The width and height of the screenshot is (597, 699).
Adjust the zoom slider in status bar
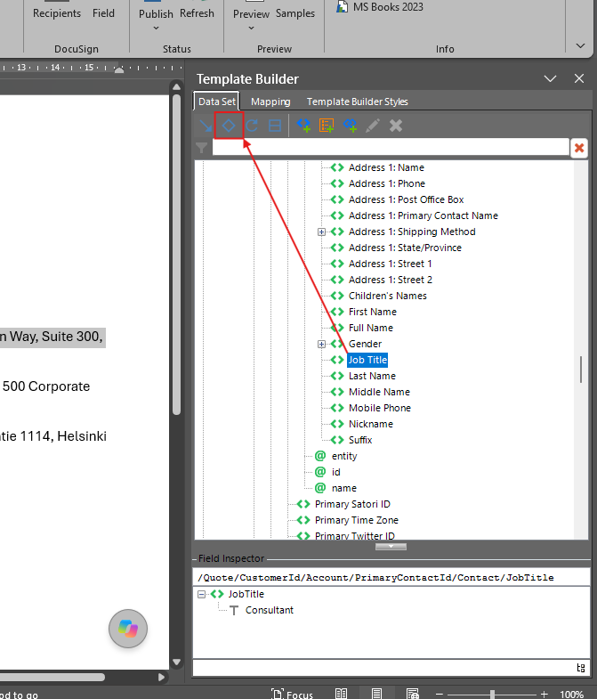(x=492, y=694)
